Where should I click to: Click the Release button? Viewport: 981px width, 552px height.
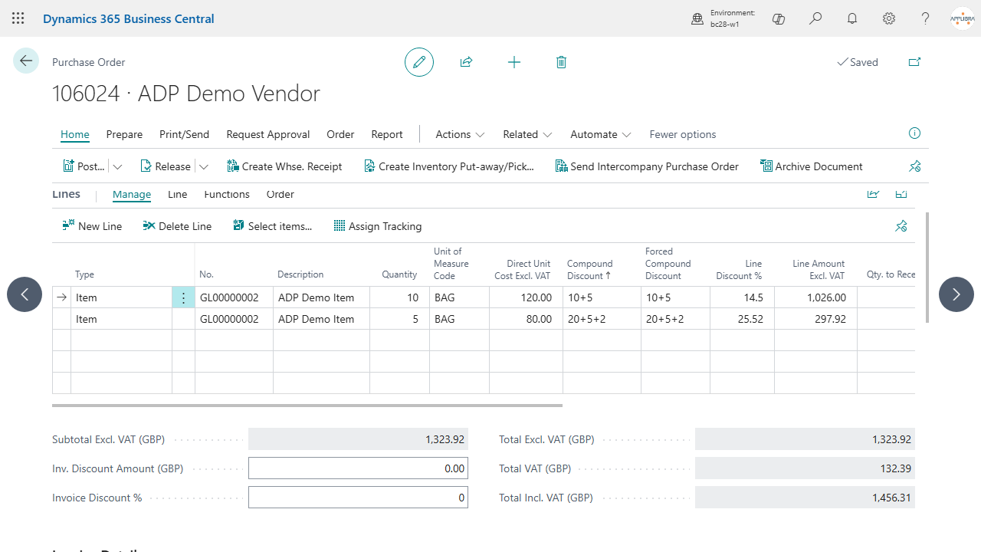pyautogui.click(x=166, y=166)
